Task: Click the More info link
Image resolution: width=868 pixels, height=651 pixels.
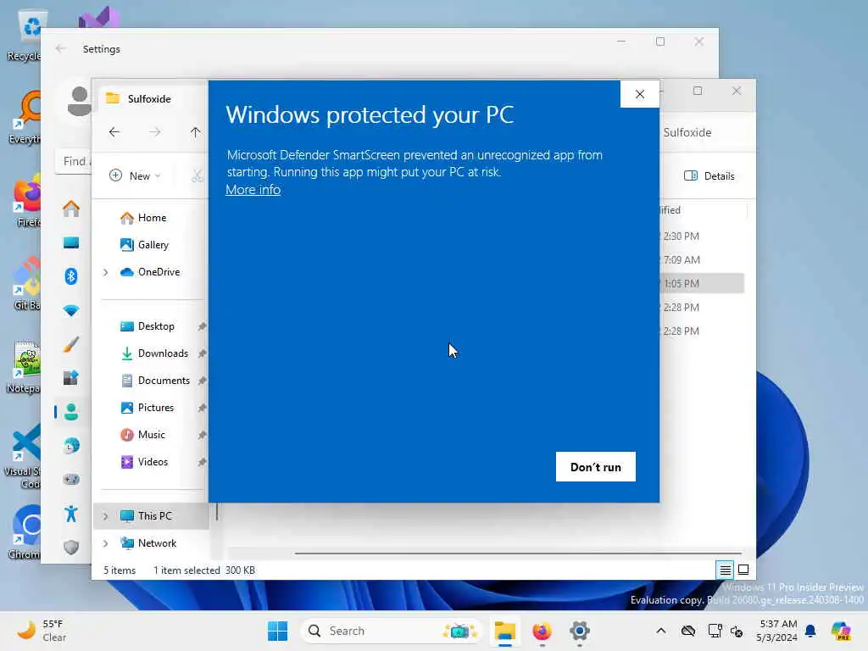Action: 253,189
